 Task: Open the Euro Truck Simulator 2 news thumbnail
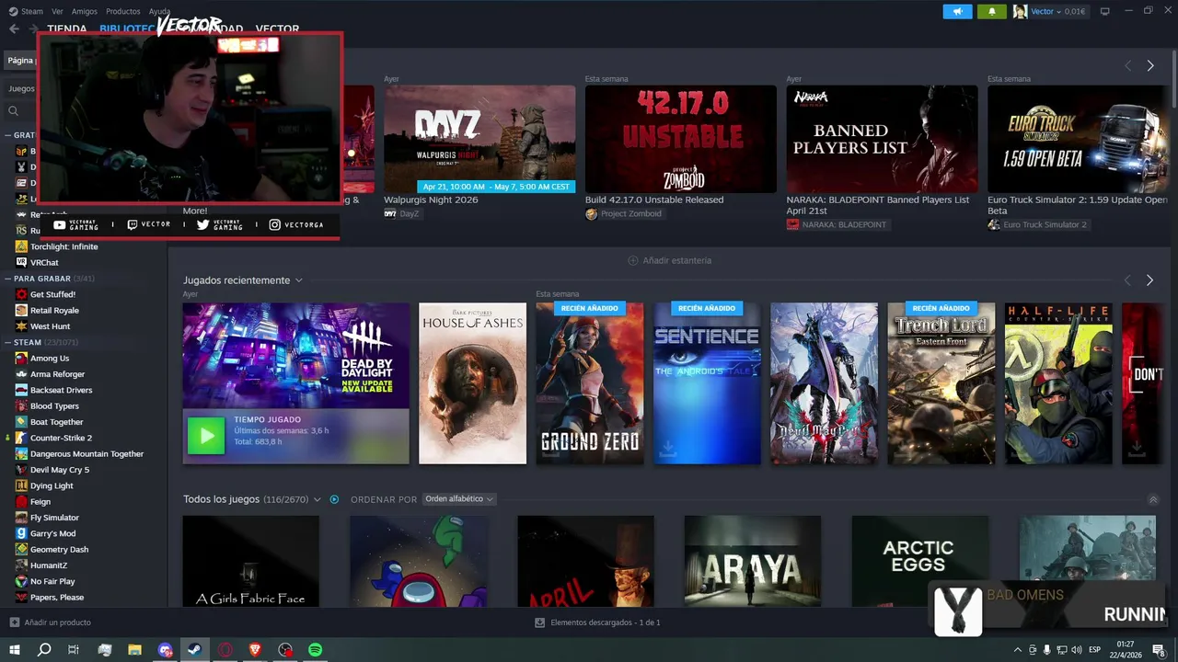tap(1078, 139)
